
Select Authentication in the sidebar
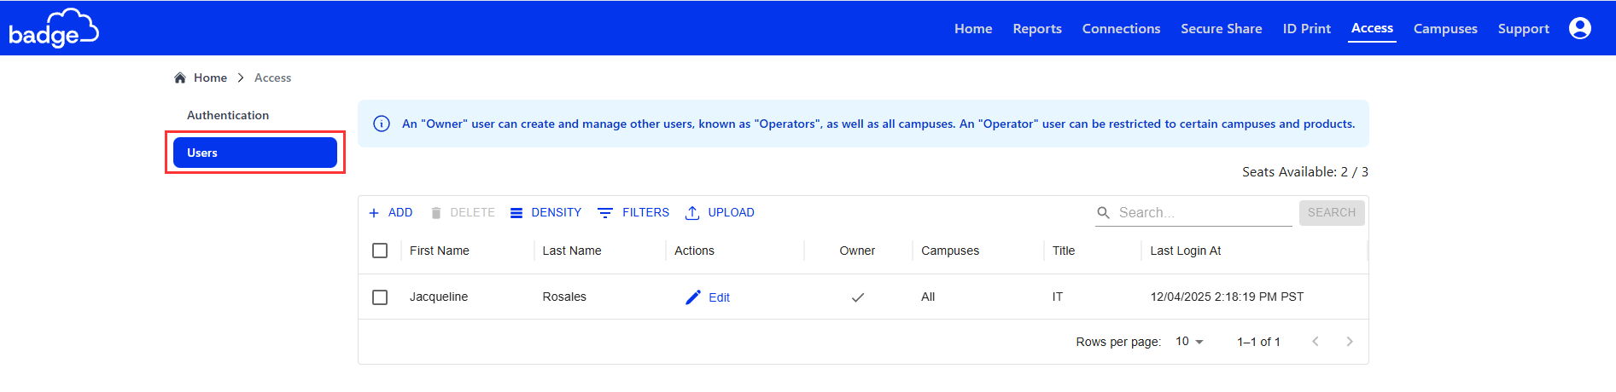click(254, 115)
